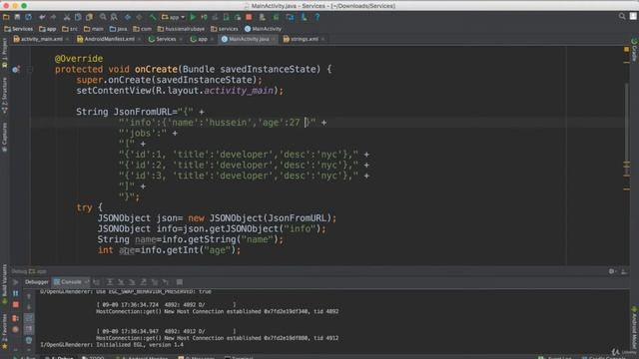Click the Replace icon next to Find

pos(114,17)
